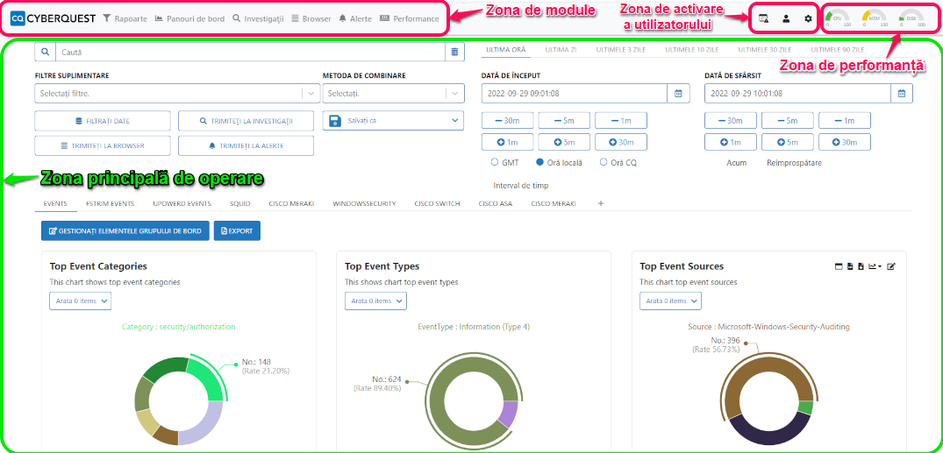The image size is (943, 453).
Task: Open the alert notifications window icon
Action: [x=763, y=18]
